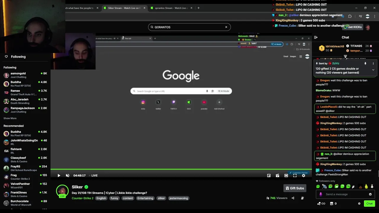Viewport: 379px width, 213px height.
Task: Open pinned message three-dot options
Action: (x=373, y=64)
